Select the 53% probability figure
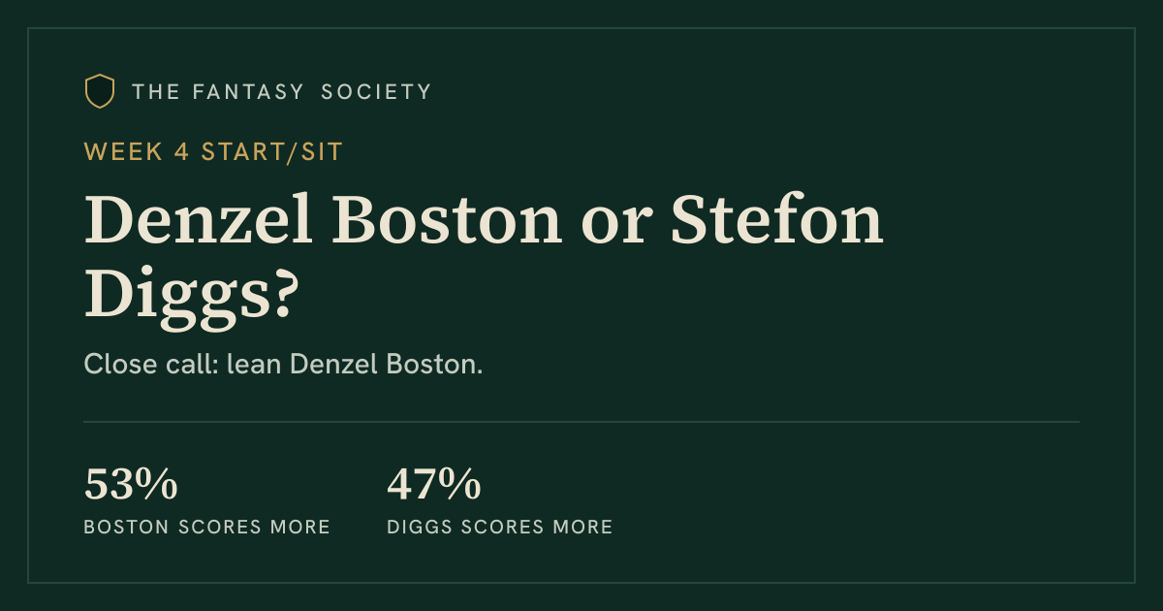This screenshot has width=1163, height=611. (x=131, y=484)
